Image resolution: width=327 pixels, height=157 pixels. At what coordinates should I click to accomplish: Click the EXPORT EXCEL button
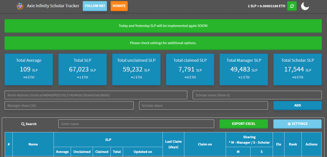(x=244, y=124)
